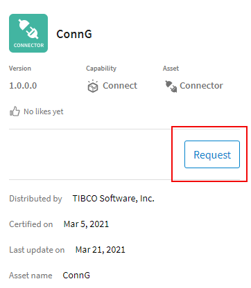Click the Request button

point(212,154)
